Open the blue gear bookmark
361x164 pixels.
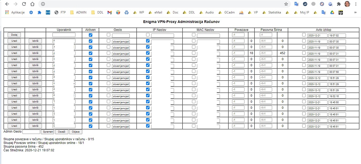(x=31, y=12)
